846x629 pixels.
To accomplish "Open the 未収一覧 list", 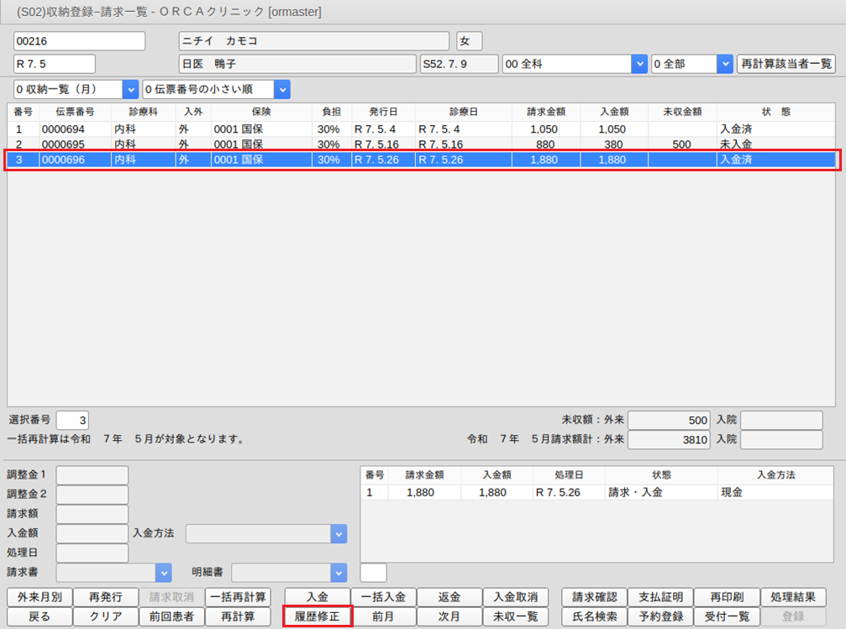I will coord(515,616).
